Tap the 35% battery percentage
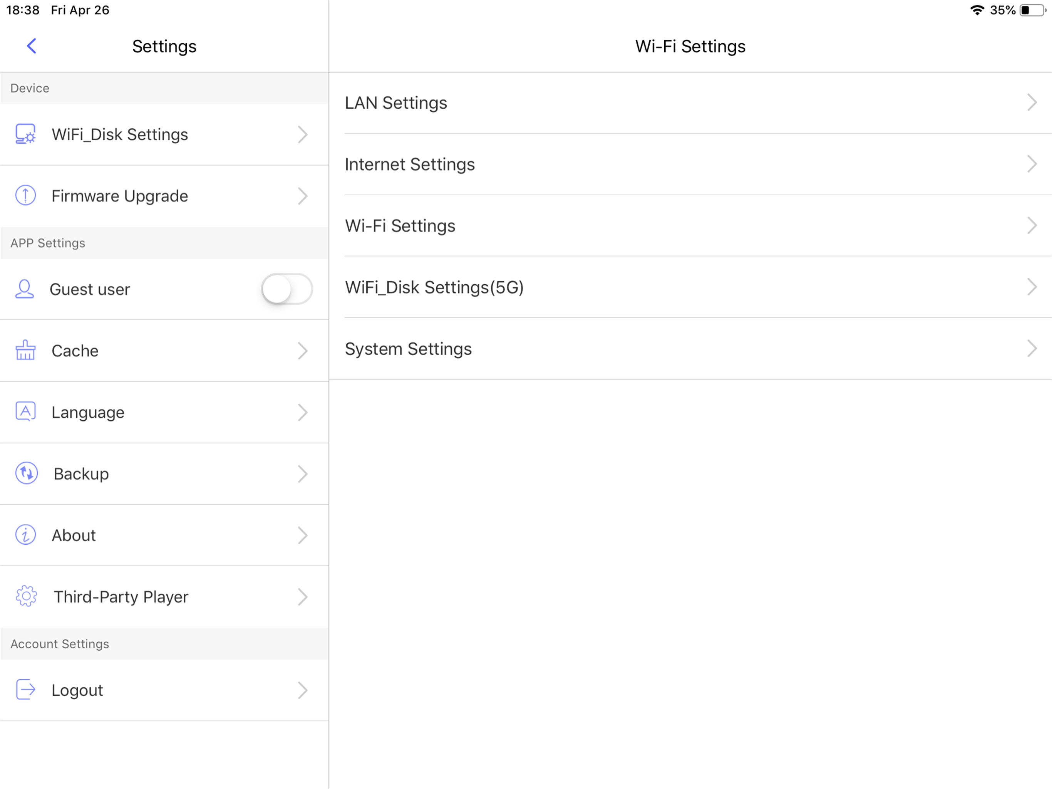Screen dimensions: 1052x789 (x=1003, y=10)
